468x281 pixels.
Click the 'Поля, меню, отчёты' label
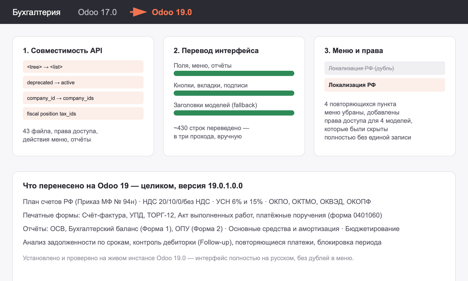(x=203, y=66)
